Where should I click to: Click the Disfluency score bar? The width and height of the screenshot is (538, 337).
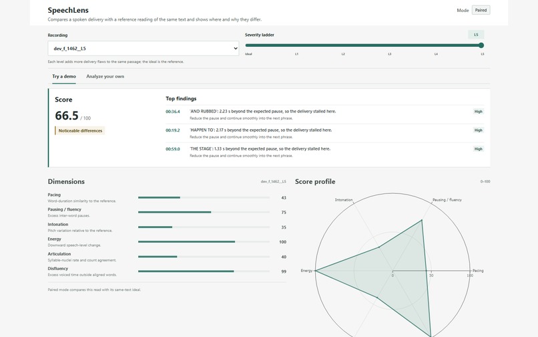[x=204, y=271]
